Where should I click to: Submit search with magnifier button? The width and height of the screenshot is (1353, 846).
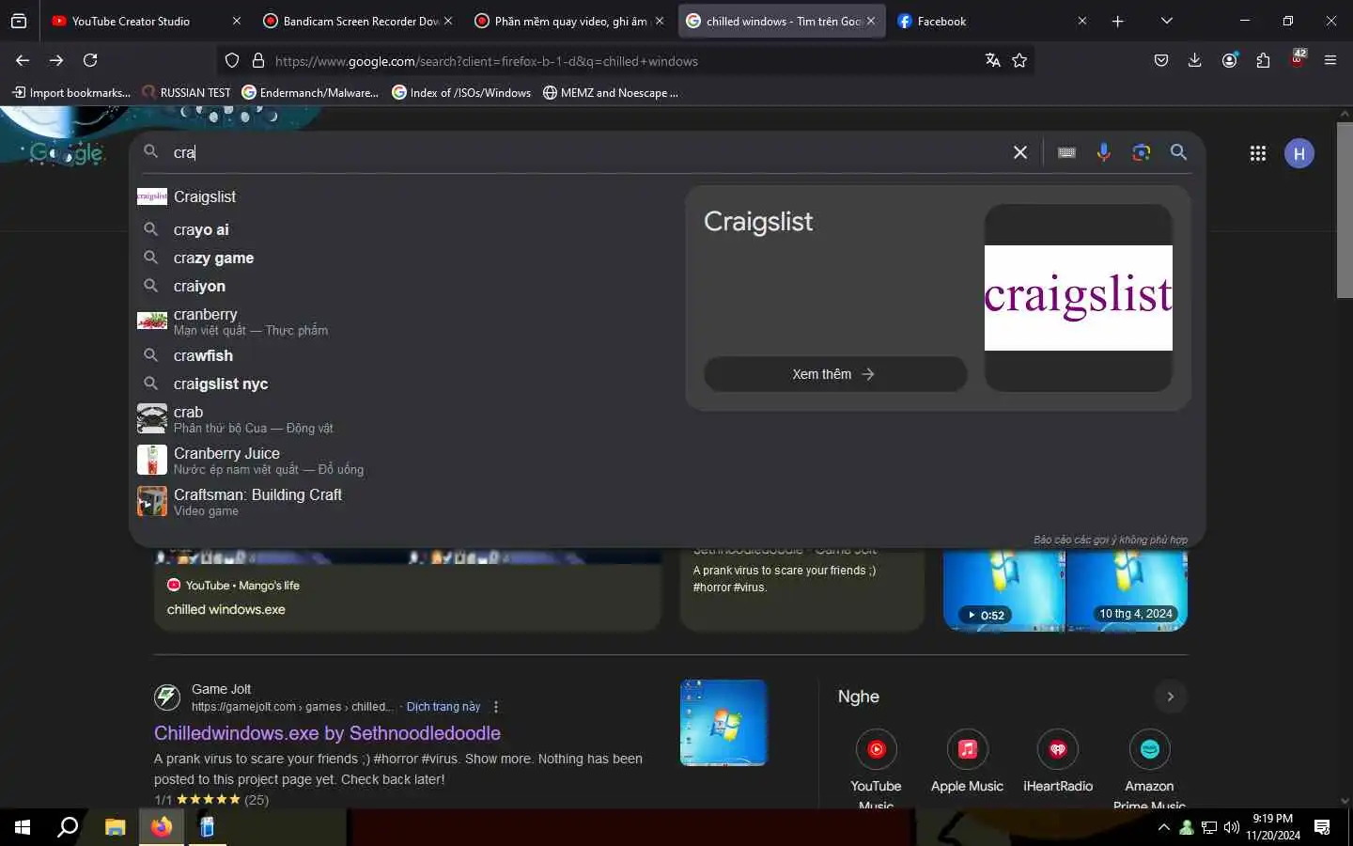coord(1178,152)
